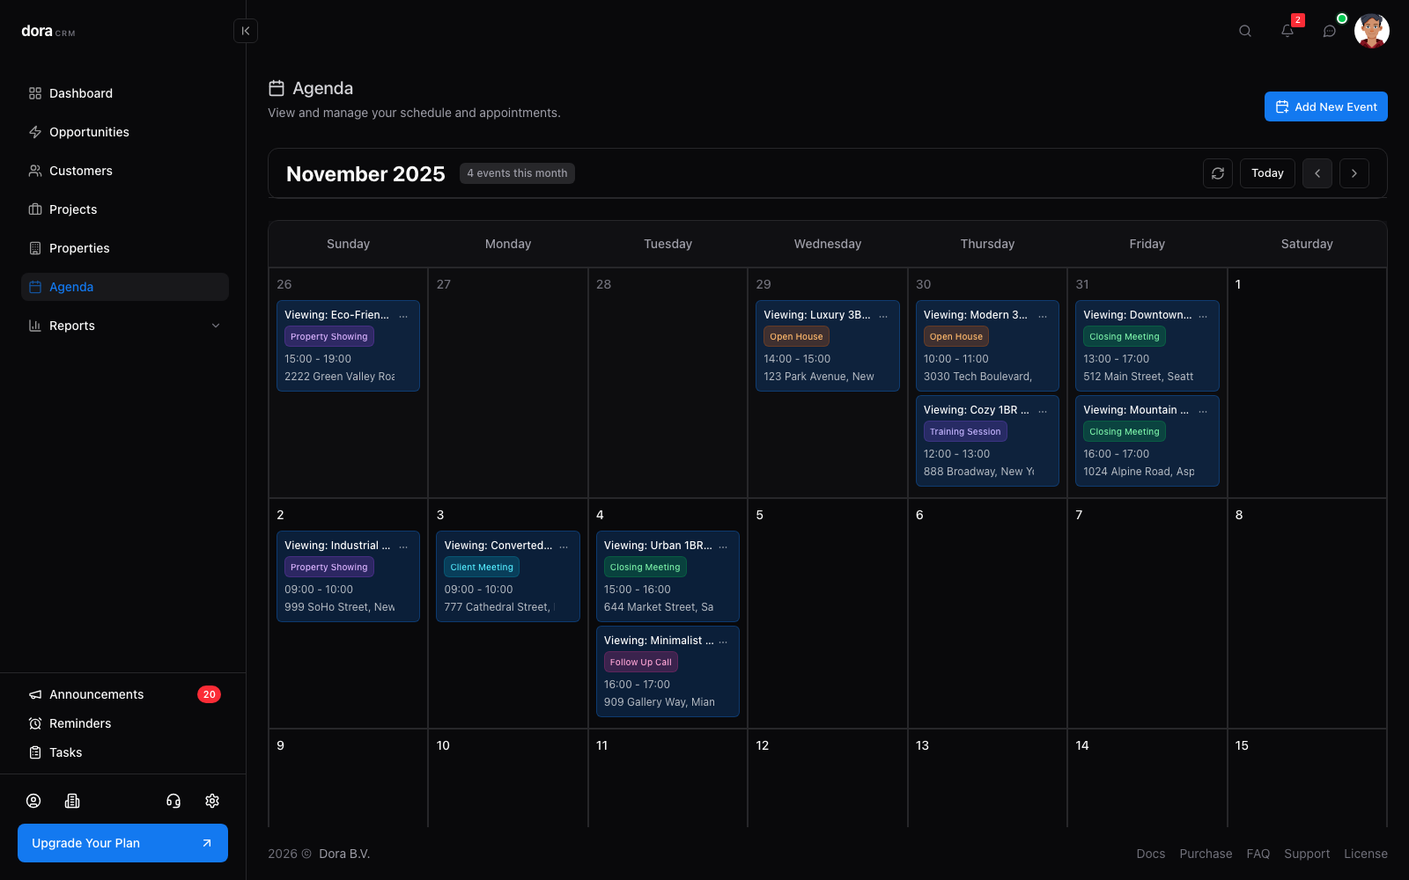Open profile icon in sidebar footer
Image resolution: width=1409 pixels, height=880 pixels.
(33, 801)
